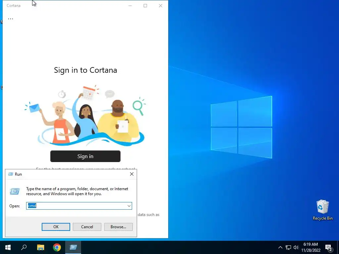
Task: Launch Google Chrome from taskbar
Action: click(57, 247)
